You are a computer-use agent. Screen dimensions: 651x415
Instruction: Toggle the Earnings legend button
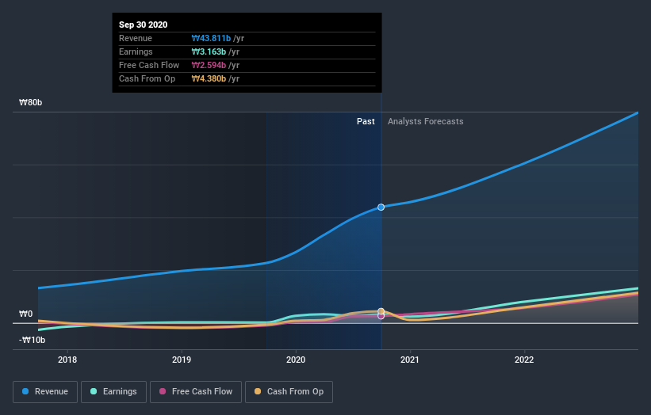[x=113, y=392]
